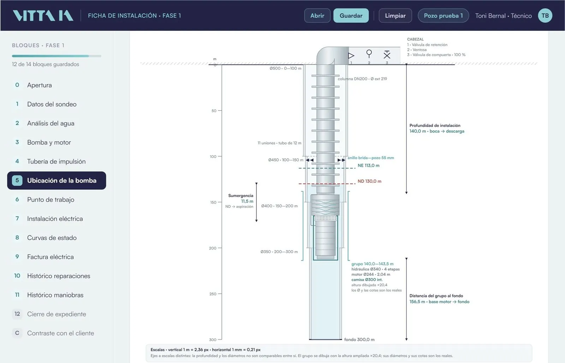Click the grupo 140,0—143,5 m label

coord(372,264)
